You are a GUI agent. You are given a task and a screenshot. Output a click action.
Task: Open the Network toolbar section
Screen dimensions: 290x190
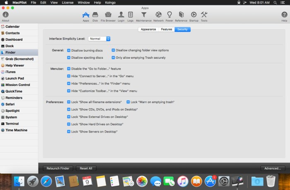click(159, 16)
